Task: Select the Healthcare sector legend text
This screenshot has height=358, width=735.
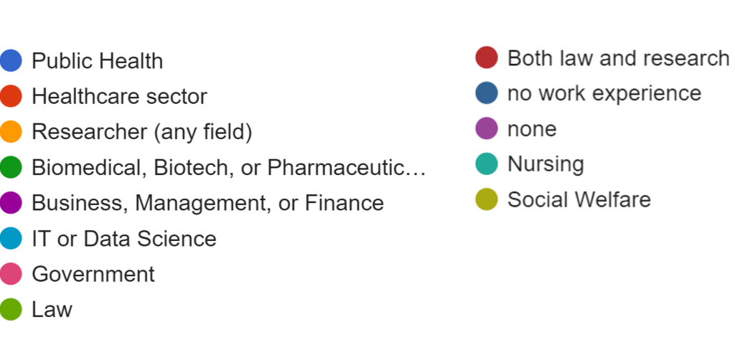Action: point(120,96)
